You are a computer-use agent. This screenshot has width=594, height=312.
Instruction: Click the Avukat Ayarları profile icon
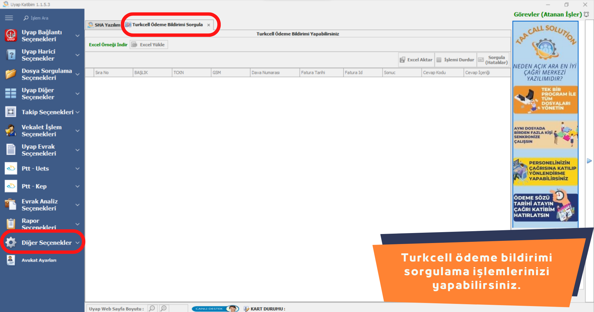coord(11,260)
